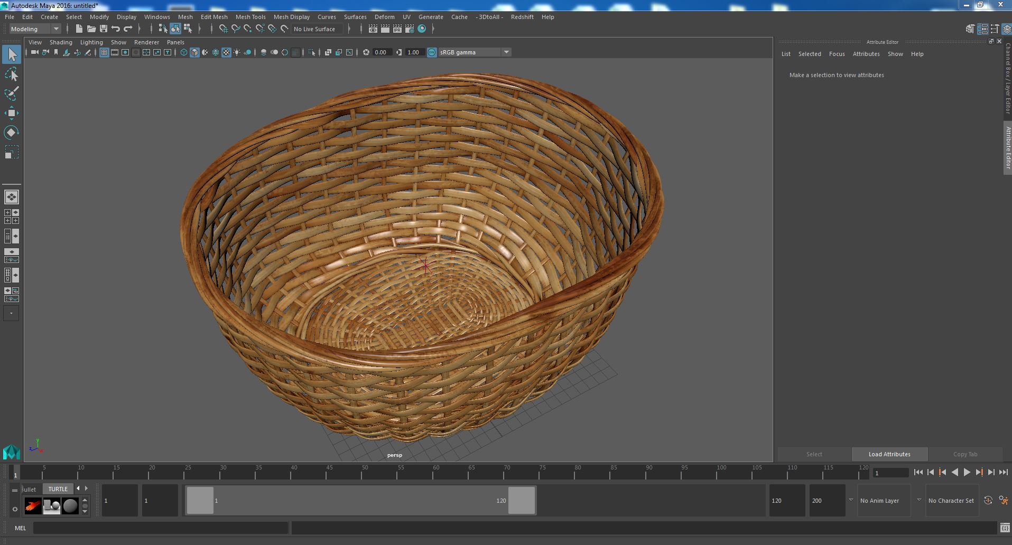Activate the Rotate tool
The height and width of the screenshot is (545, 1012).
[x=12, y=133]
